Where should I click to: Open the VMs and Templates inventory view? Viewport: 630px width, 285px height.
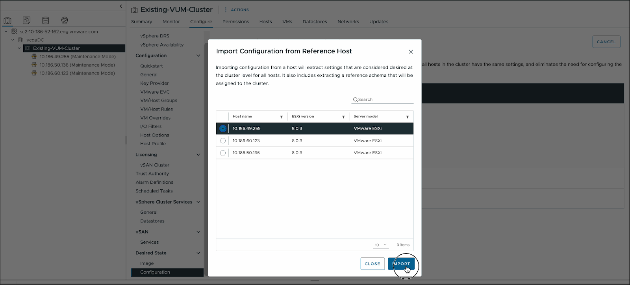[x=26, y=20]
